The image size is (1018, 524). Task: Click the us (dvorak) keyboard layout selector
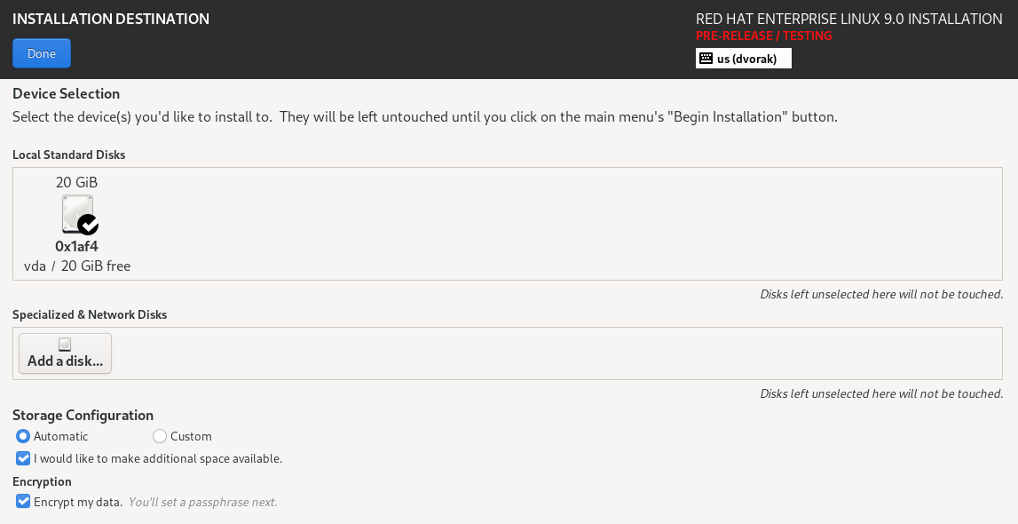click(x=743, y=58)
